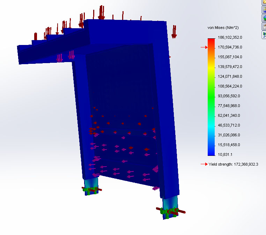Viewport: 266px width, 235px height.
Task: Open the View Palette task pane tab
Action: pyautogui.click(x=264, y=10)
